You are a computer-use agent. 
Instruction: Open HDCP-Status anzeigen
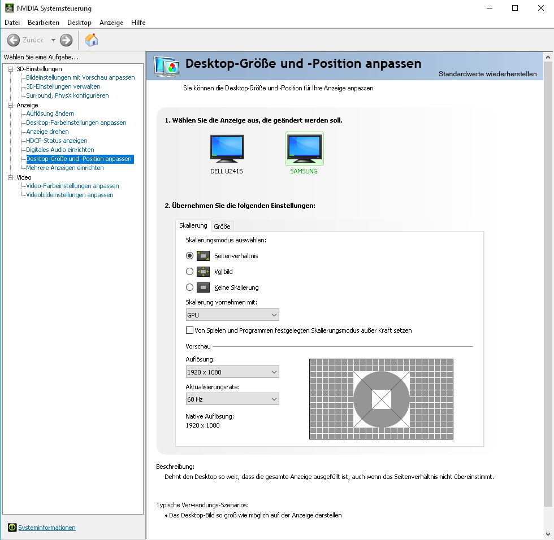click(x=57, y=141)
